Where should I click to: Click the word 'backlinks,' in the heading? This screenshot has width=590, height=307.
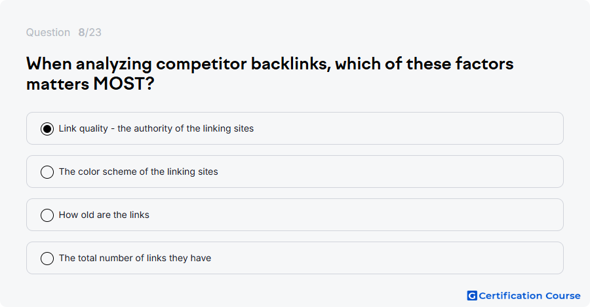pos(291,64)
